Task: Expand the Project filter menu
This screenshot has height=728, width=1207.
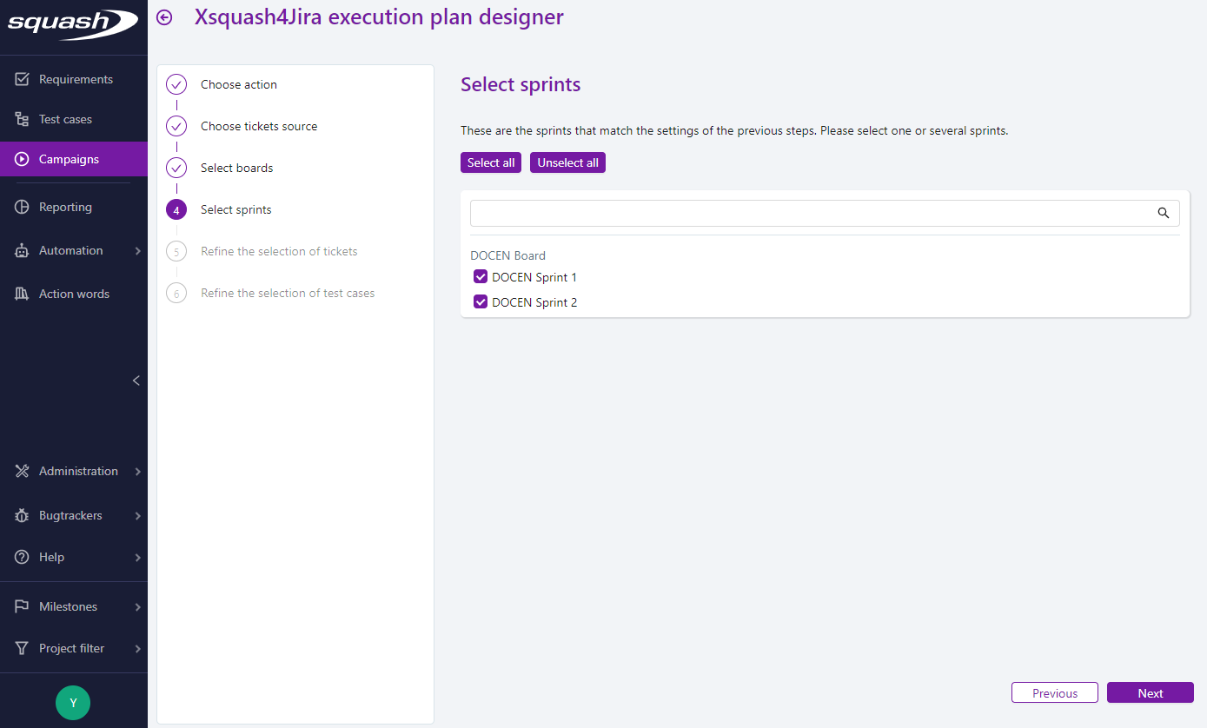Action: click(x=71, y=648)
